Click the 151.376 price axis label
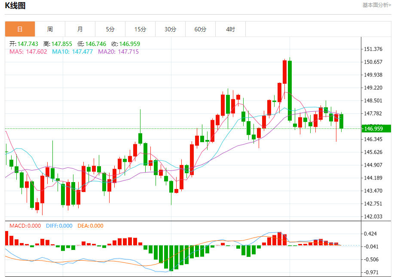Screen dimensions: 394x277 (373, 49)
